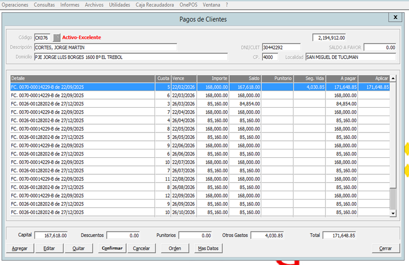Image resolution: width=409 pixels, height=265 pixels.
Task: Open the Utilidades menu
Action: point(119,5)
